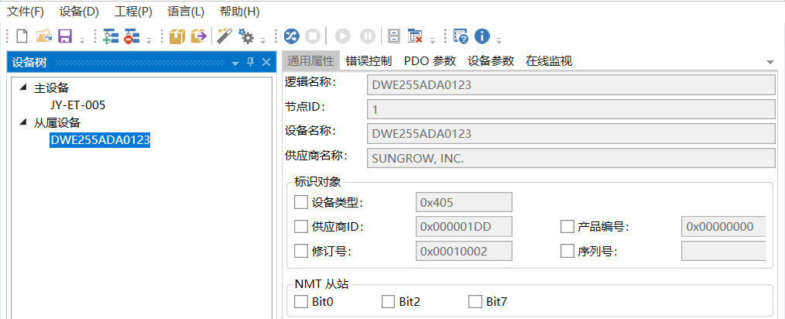The height and width of the screenshot is (319, 785).
Task: Click the 逻辑名称 input field
Action: tap(571, 85)
